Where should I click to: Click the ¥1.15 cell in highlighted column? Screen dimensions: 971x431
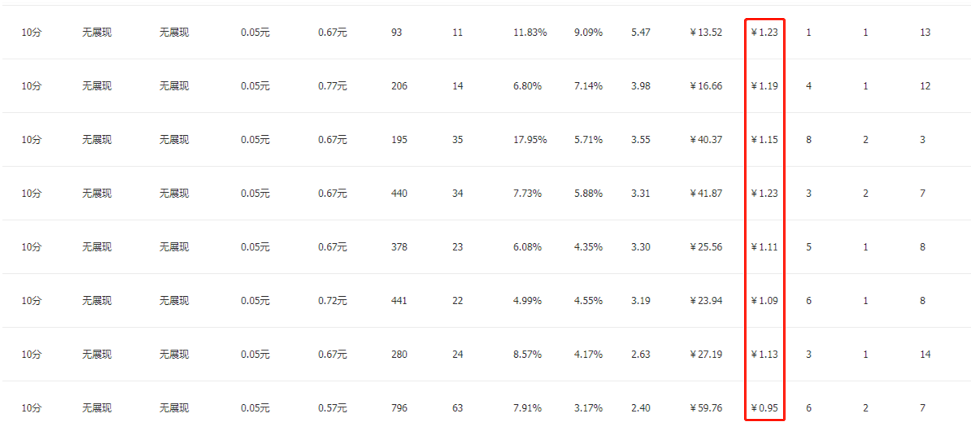click(x=764, y=140)
